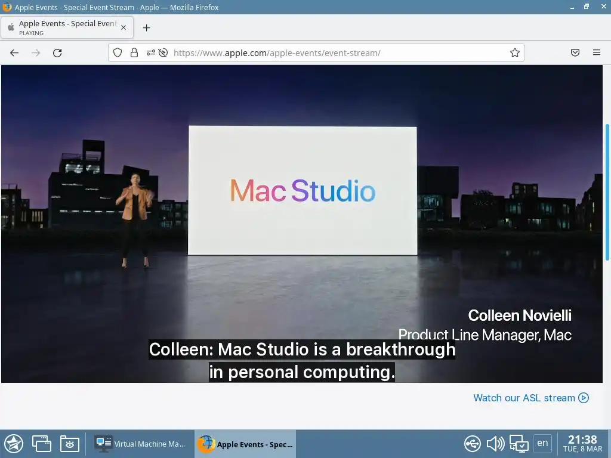Open the Firefox hamburger application menu
This screenshot has width=611, height=458.
(x=597, y=52)
